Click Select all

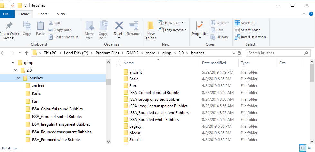pyautogui.click(x=245, y=23)
